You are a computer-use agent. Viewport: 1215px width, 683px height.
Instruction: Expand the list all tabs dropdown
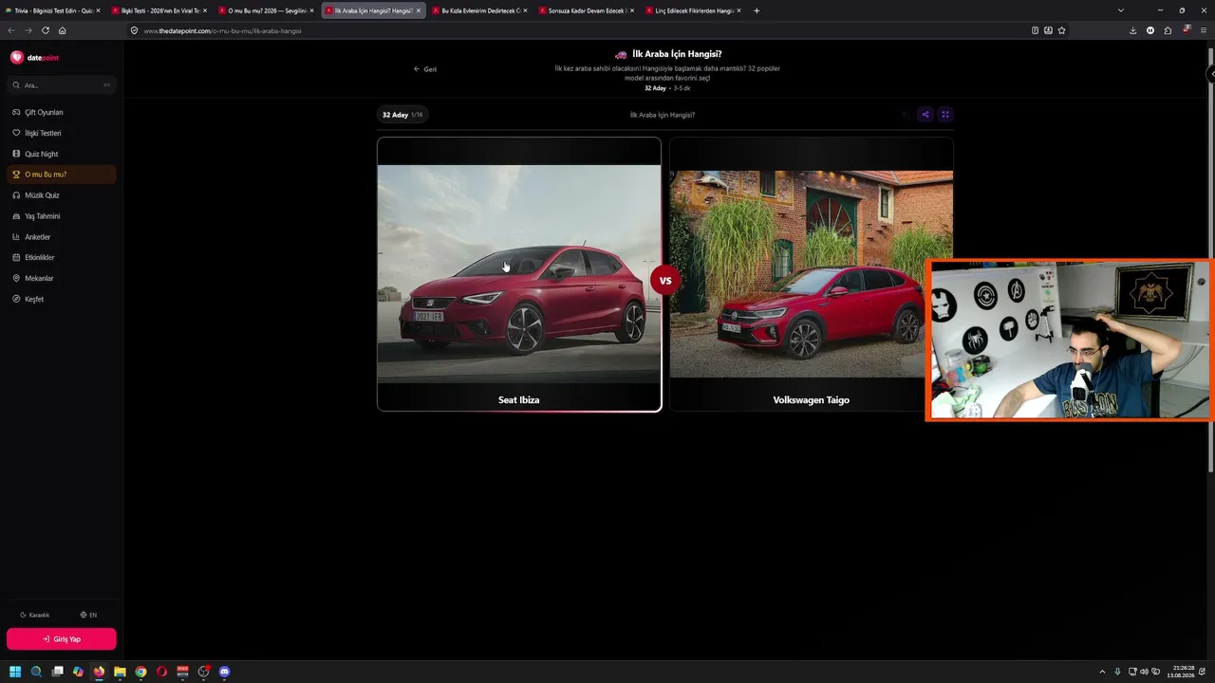tap(1121, 10)
